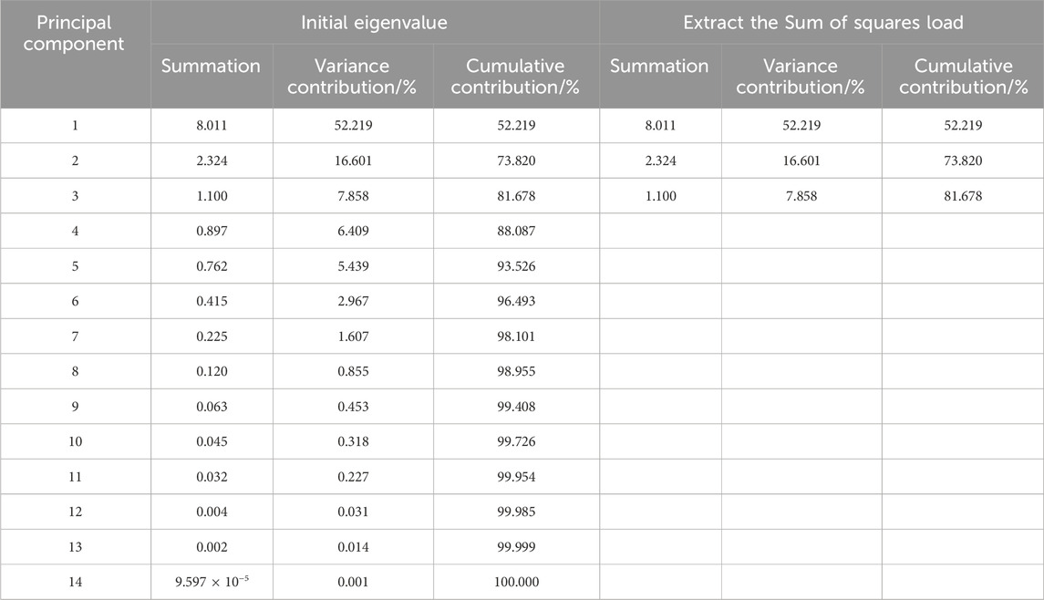
Task: Click the summation cell 0.225
Action: click(212, 336)
